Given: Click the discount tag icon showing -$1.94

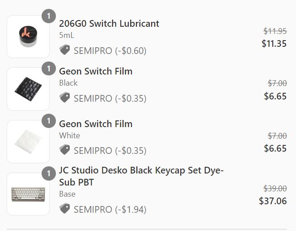Looking at the screenshot, I should click(x=65, y=208).
